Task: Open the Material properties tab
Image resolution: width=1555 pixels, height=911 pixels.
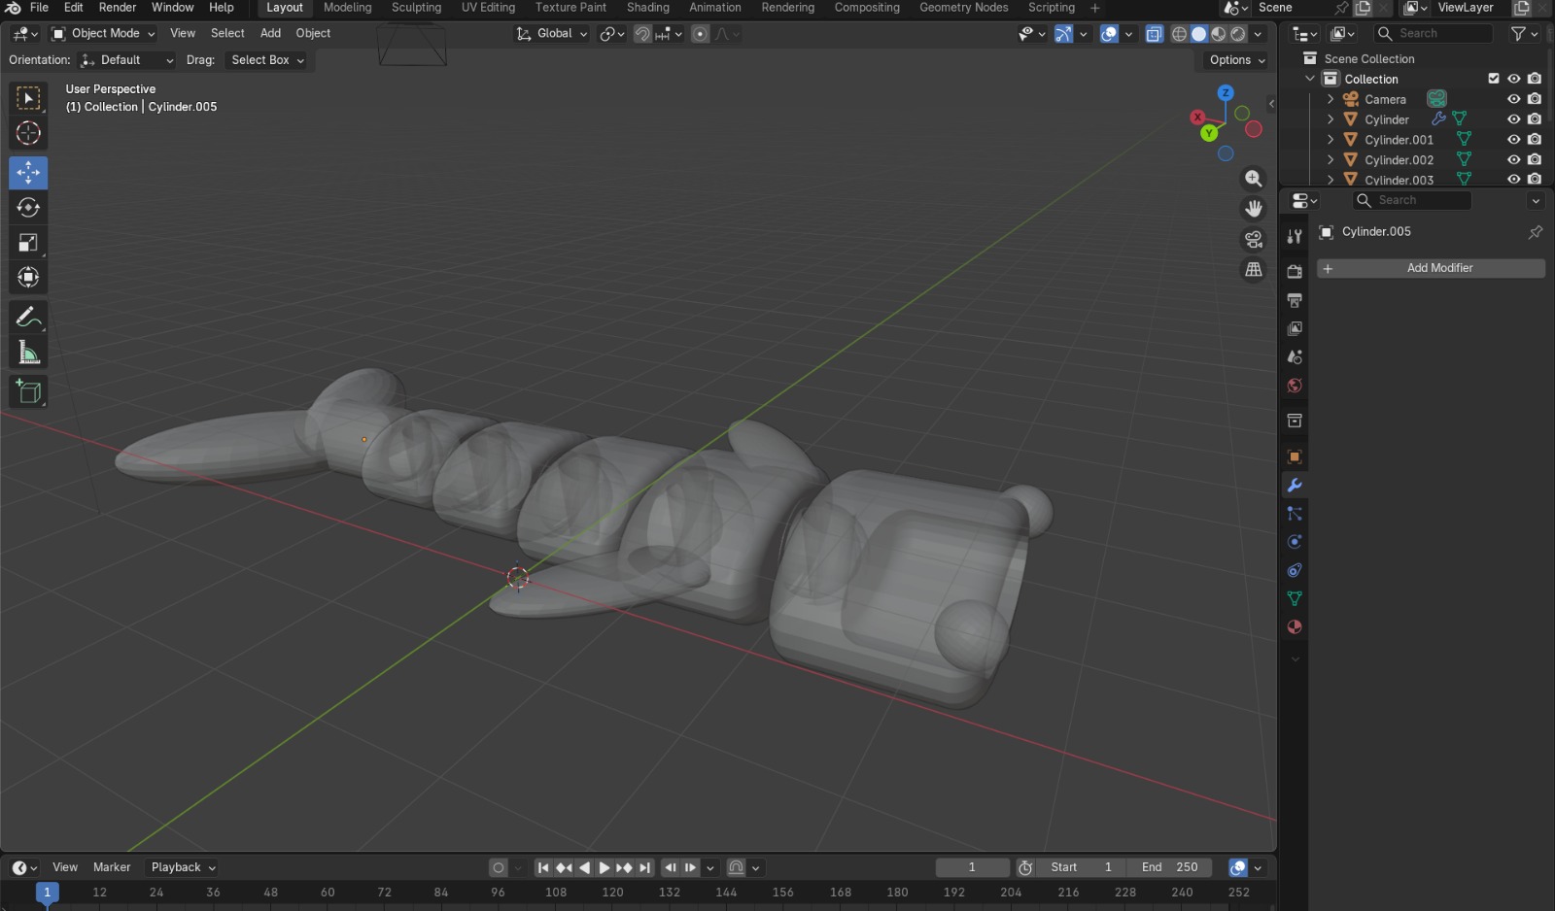Action: tap(1295, 626)
